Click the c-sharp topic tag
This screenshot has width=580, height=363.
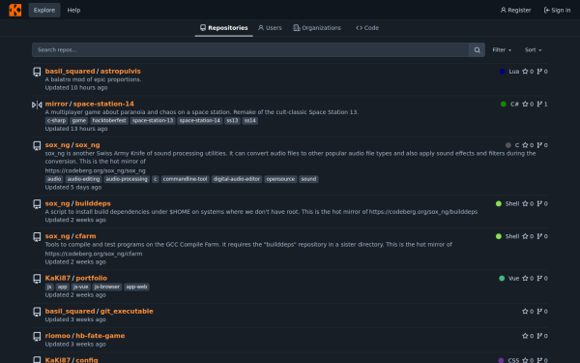[x=57, y=121]
